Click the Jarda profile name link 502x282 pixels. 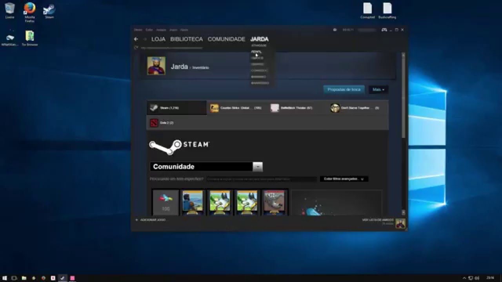(179, 67)
